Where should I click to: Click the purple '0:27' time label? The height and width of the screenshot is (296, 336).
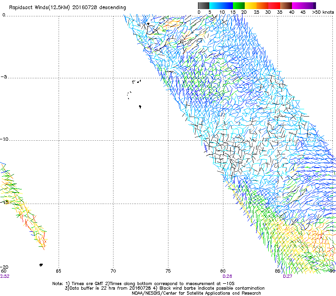pyautogui.click(x=287, y=276)
